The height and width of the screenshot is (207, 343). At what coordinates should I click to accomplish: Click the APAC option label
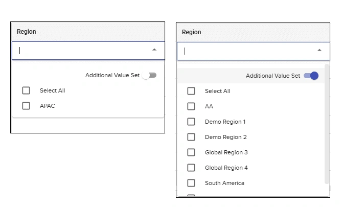pos(47,106)
